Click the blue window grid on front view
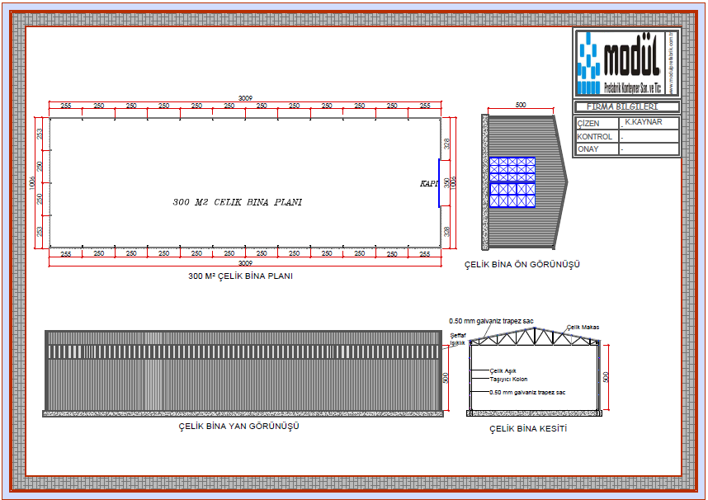This screenshot has width=708, height=500. tap(512, 181)
